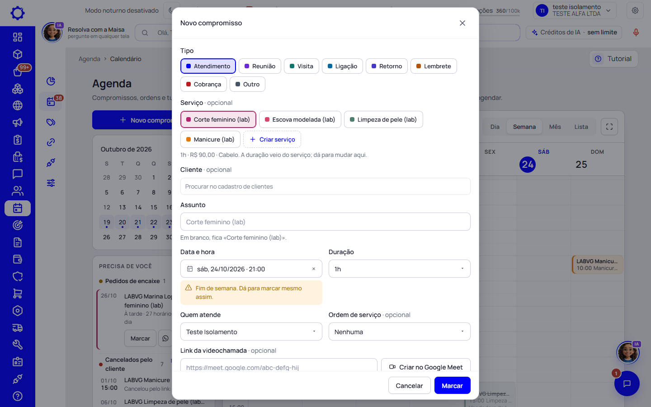Click Criar no Google Meet button
The image size is (651, 407).
pos(426,367)
